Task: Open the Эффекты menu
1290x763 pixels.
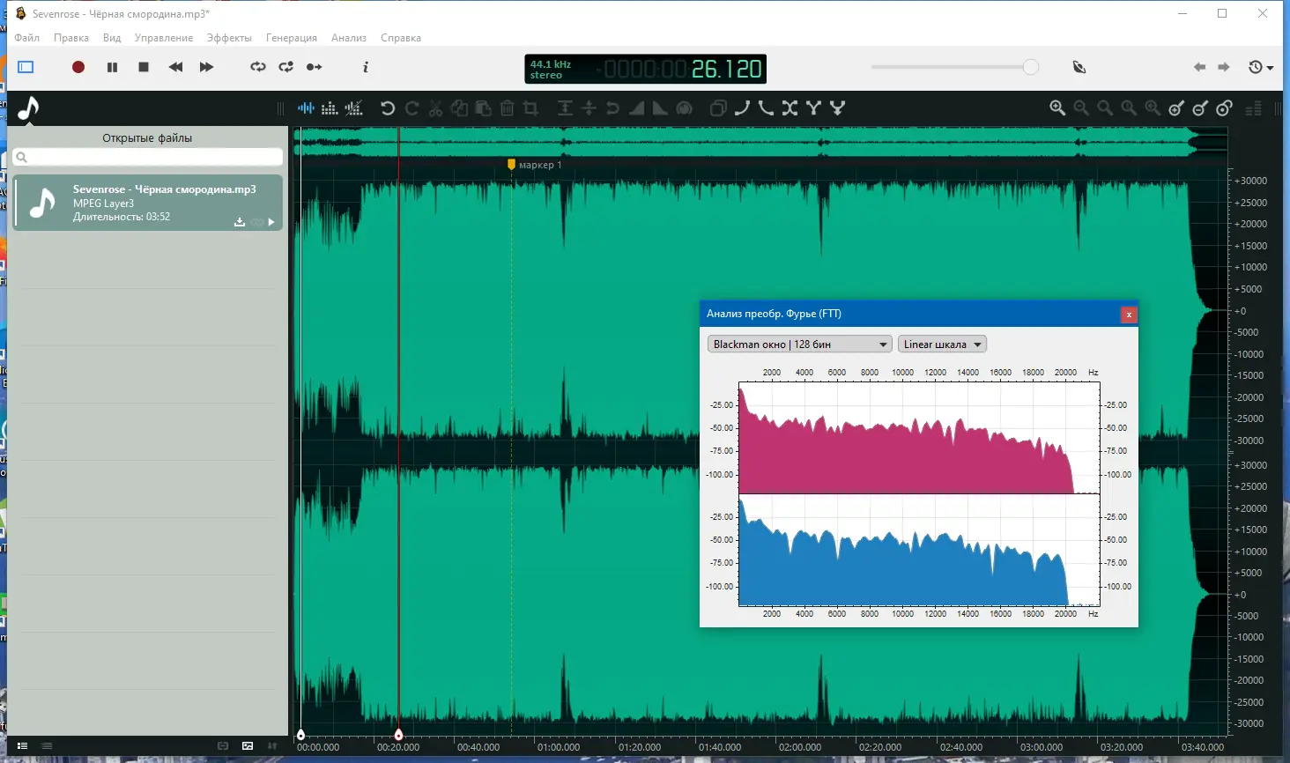Action: point(229,38)
